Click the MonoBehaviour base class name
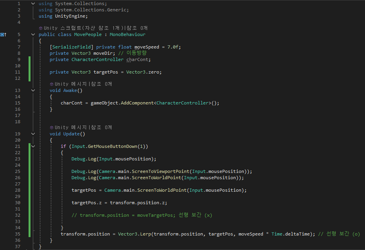 128,34
